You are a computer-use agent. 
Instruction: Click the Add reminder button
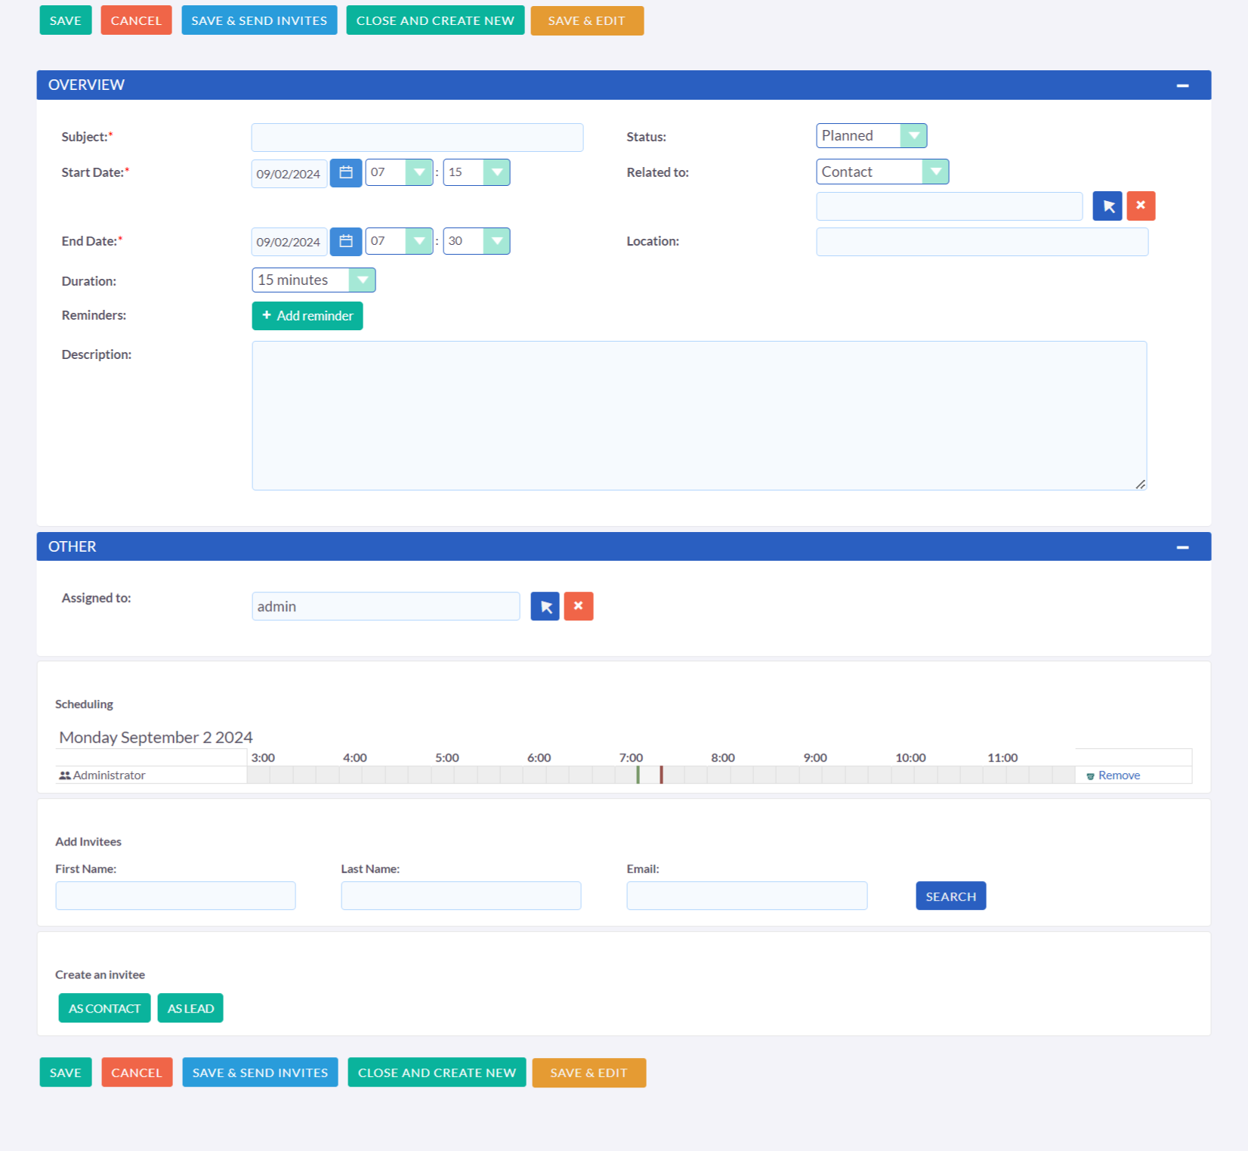tap(307, 316)
